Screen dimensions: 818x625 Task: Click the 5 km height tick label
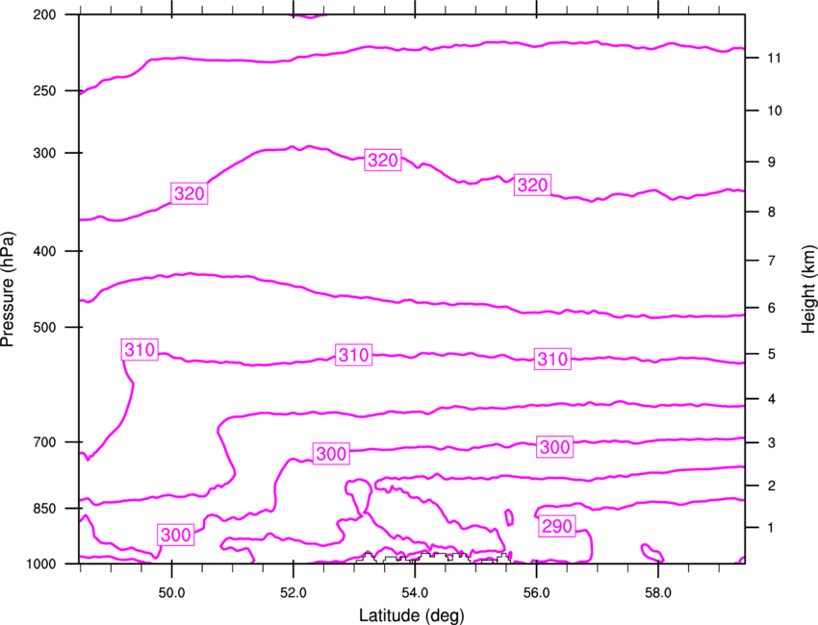click(x=772, y=354)
